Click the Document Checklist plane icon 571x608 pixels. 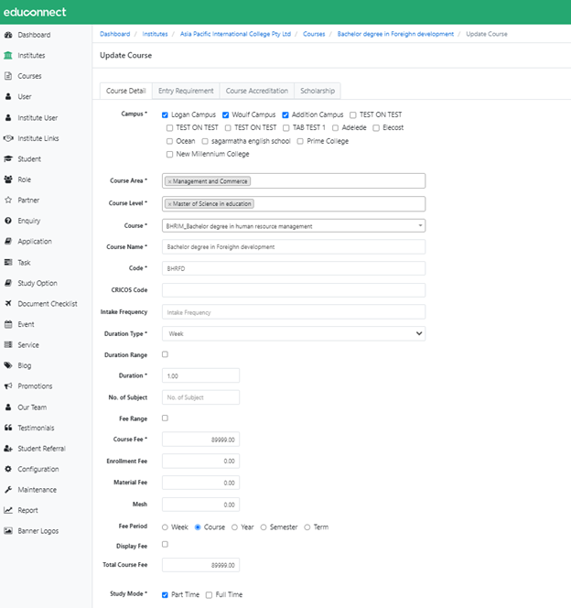[x=8, y=304]
